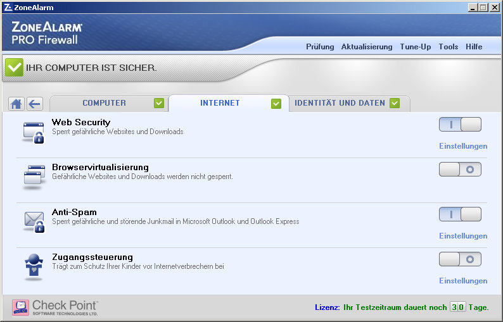Click 'Ihr Testzeitraum dauert noch' text
The width and height of the screenshot is (503, 322).
click(395, 307)
